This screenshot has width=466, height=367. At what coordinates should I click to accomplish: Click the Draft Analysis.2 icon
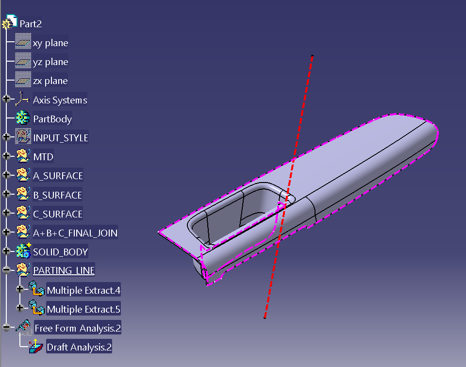(36, 347)
